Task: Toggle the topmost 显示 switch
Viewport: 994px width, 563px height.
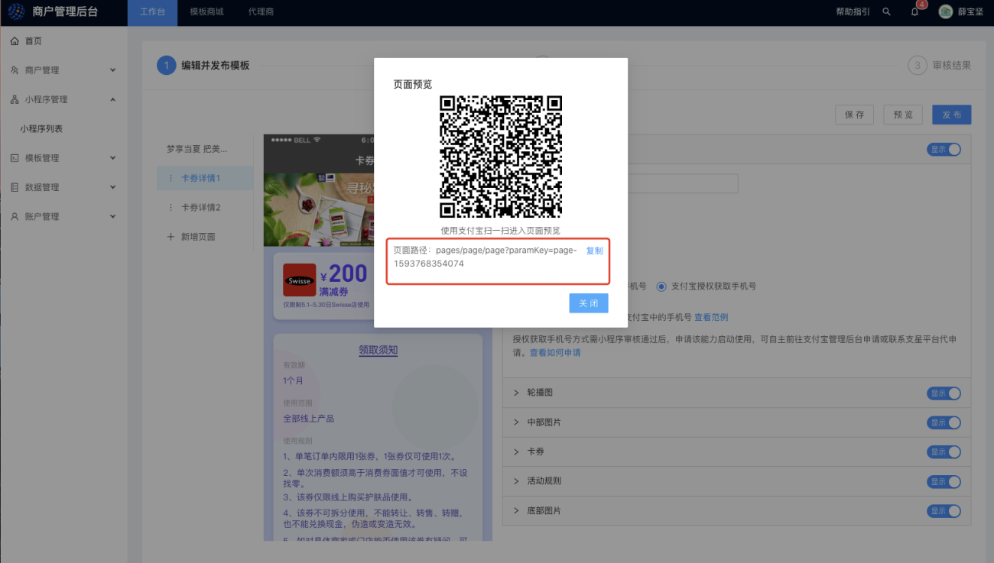Action: pos(944,150)
